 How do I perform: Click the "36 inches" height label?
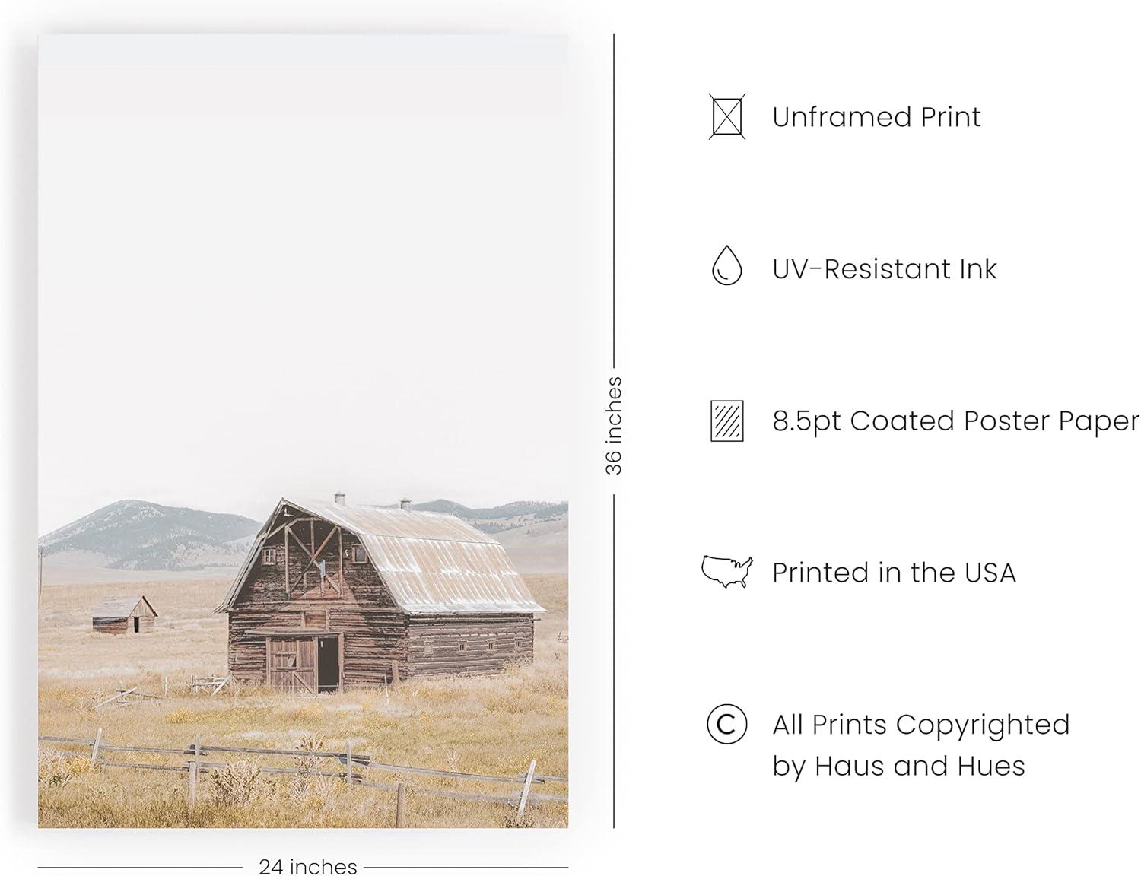(x=614, y=426)
